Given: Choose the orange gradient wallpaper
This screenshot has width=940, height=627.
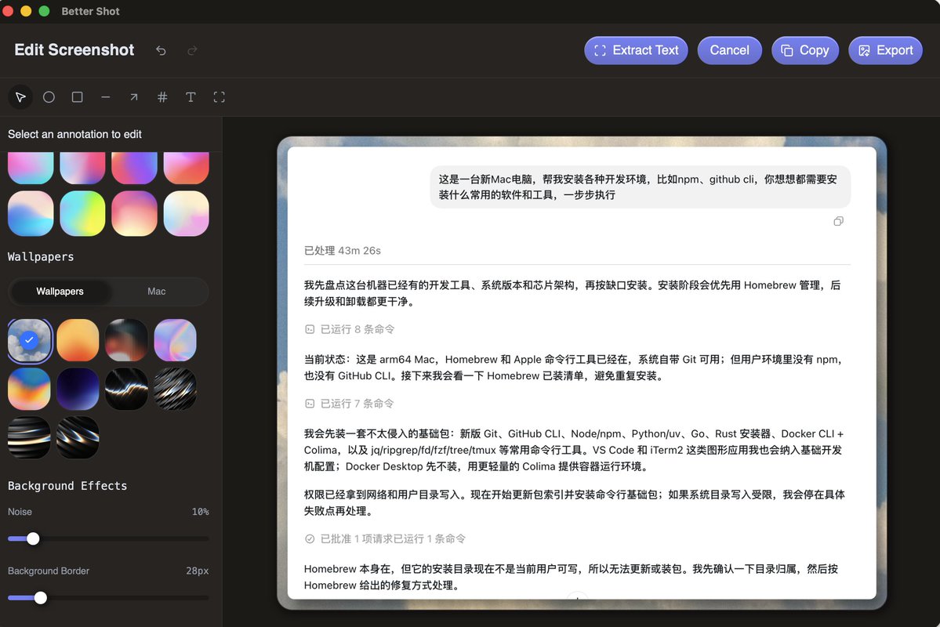Looking at the screenshot, I should [x=78, y=340].
